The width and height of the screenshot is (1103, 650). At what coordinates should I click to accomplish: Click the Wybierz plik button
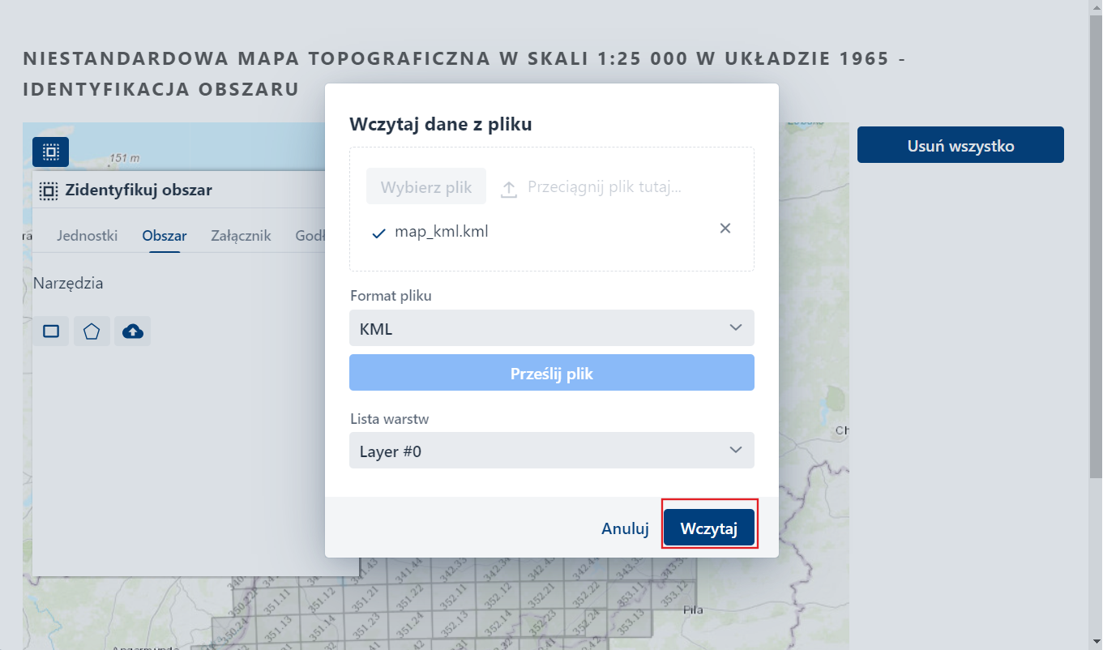(425, 186)
